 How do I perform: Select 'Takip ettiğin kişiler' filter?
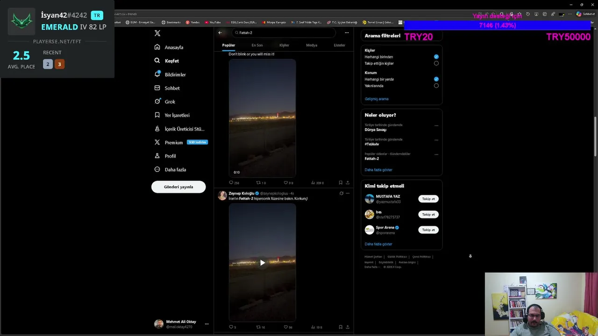click(x=436, y=63)
